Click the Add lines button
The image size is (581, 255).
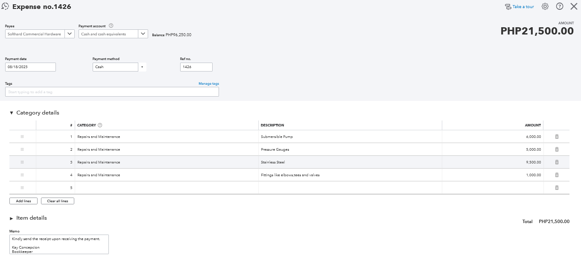(x=23, y=201)
